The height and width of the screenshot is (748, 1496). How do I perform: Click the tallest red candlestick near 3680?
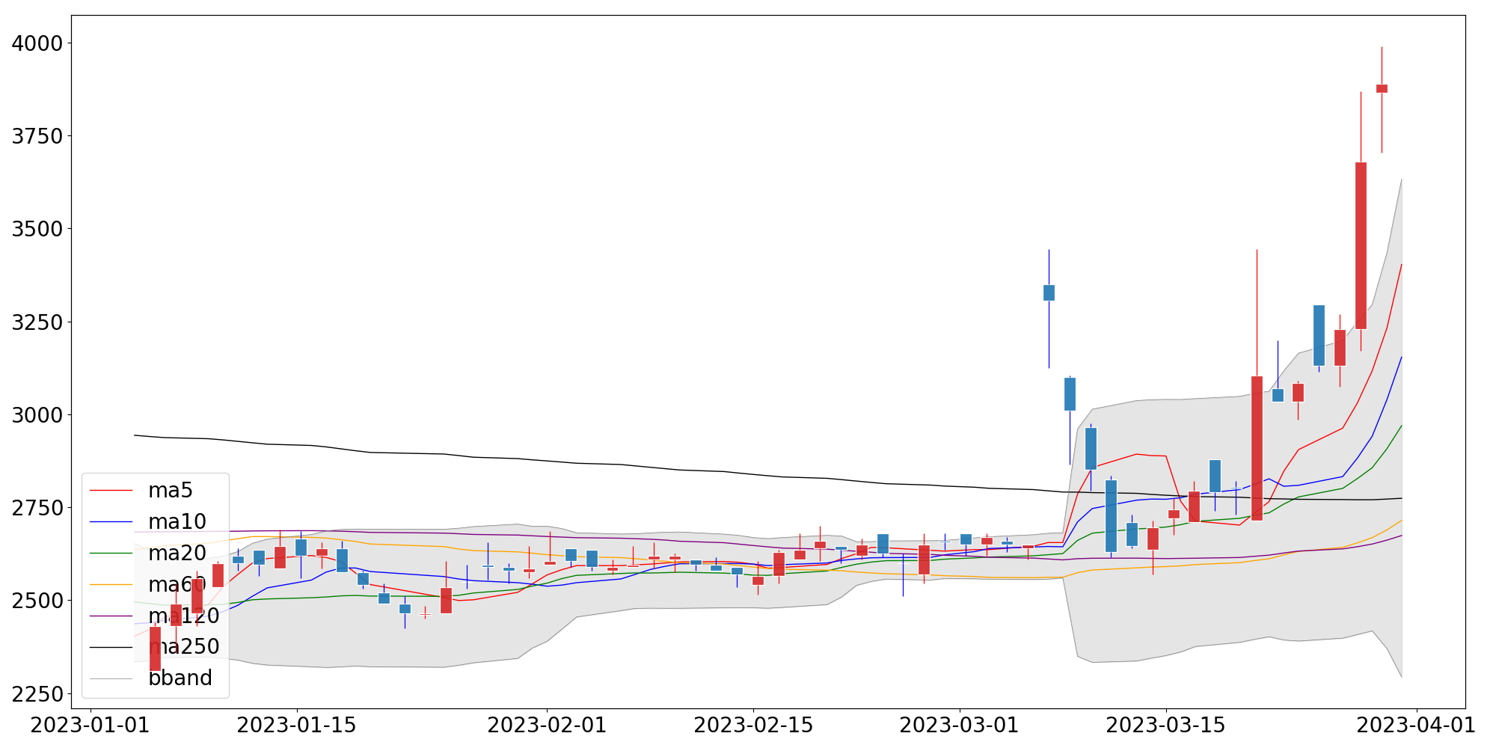[x=1361, y=245]
